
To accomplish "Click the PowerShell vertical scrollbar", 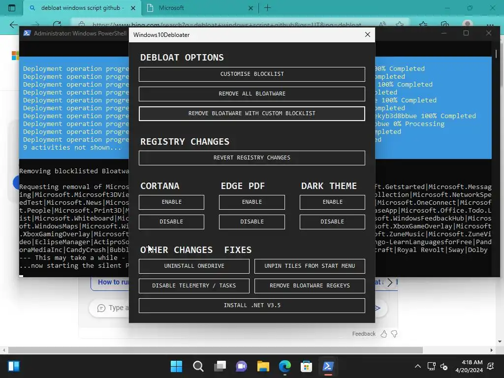I will tap(496, 53).
